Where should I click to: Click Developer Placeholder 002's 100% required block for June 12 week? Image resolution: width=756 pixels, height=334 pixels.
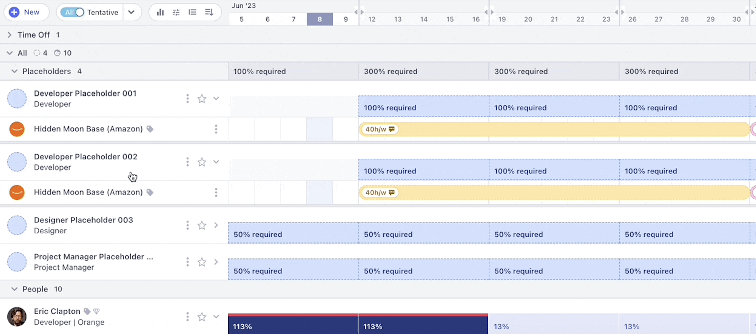(x=424, y=170)
